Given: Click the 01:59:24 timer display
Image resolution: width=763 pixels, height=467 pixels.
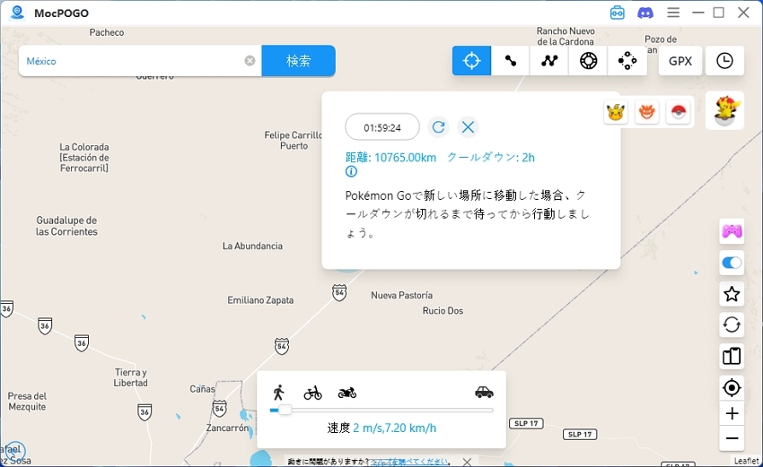Looking at the screenshot, I should pyautogui.click(x=382, y=127).
